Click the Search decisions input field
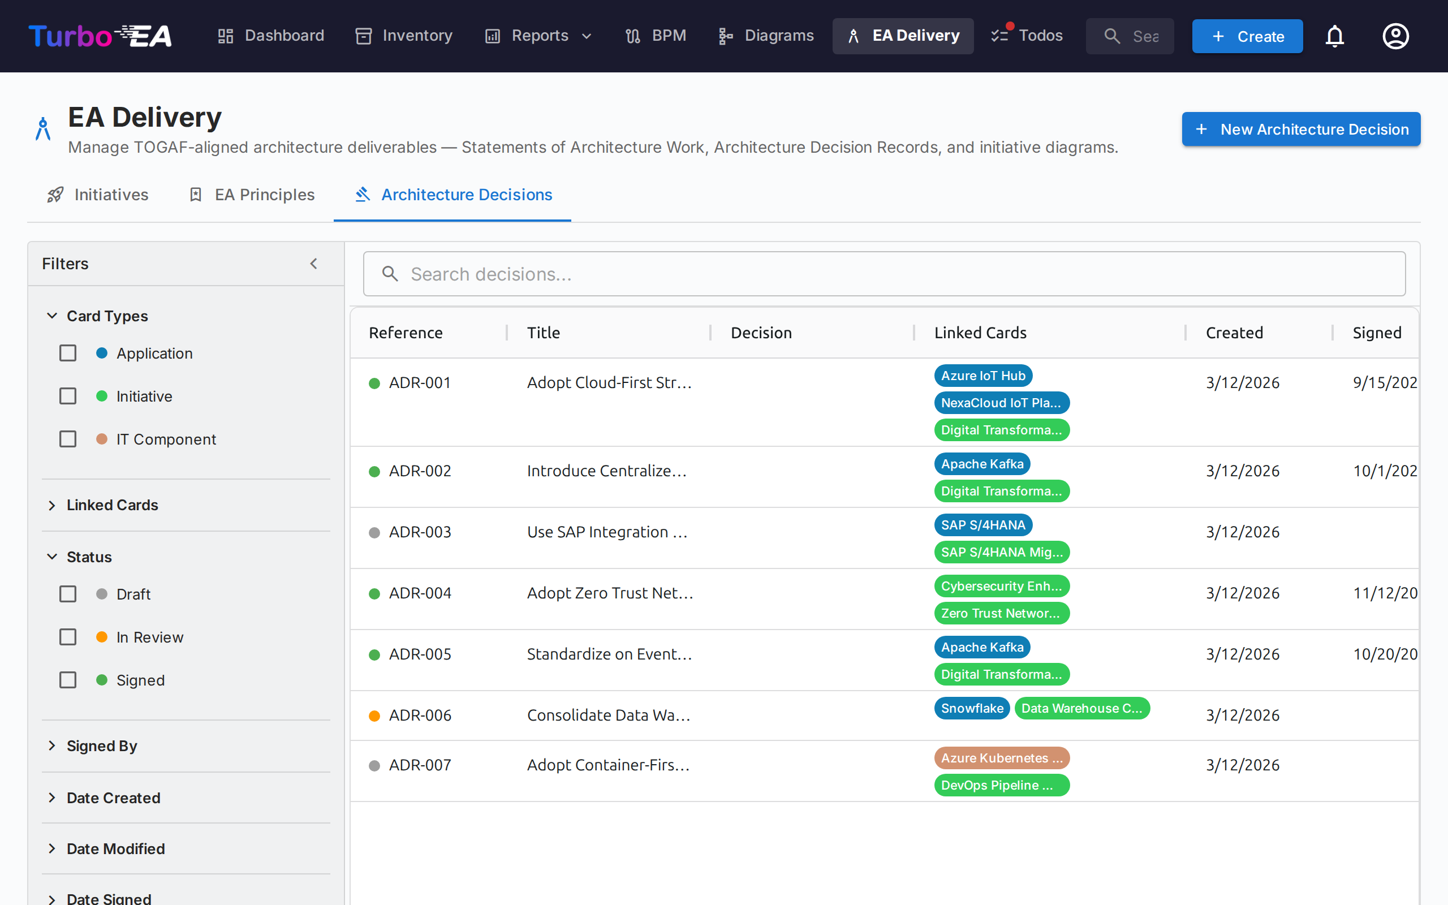Viewport: 1448px width, 905px height. (885, 274)
